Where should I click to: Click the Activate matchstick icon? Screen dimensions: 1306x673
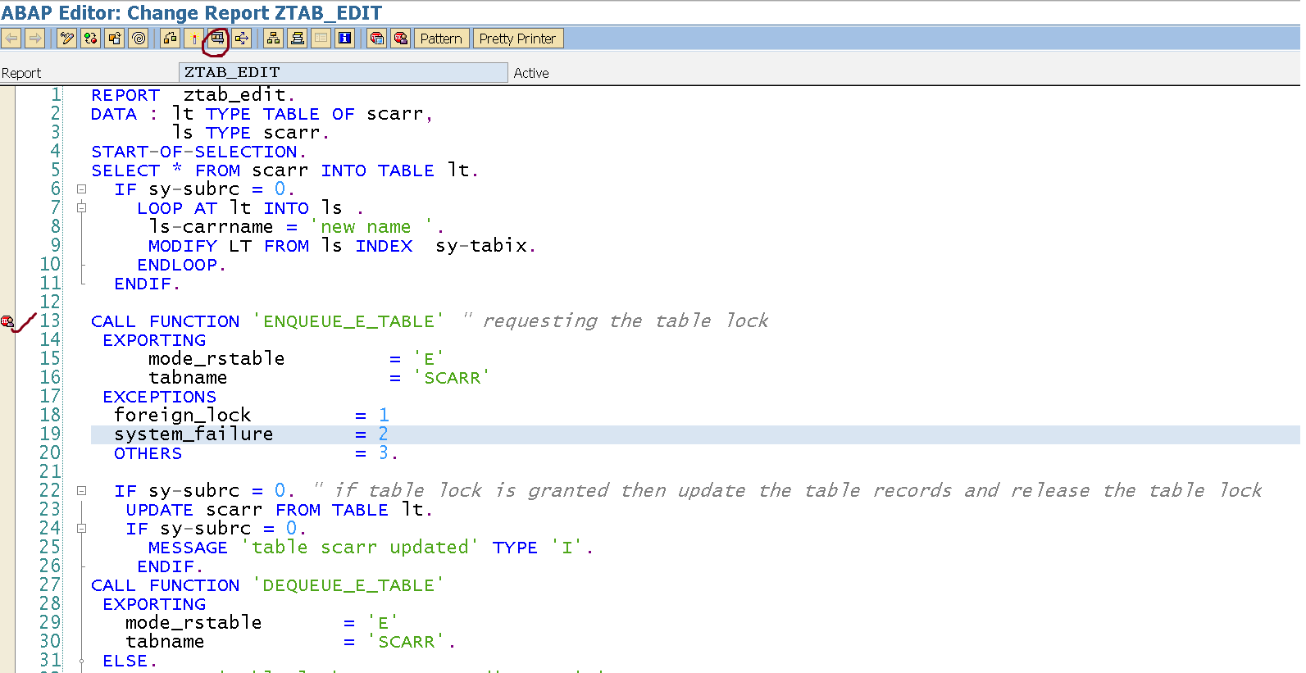(194, 39)
